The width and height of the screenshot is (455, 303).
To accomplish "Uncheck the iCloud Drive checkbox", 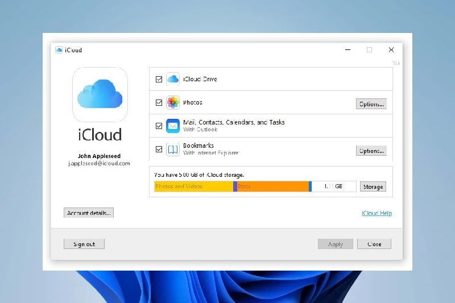I will [x=159, y=80].
